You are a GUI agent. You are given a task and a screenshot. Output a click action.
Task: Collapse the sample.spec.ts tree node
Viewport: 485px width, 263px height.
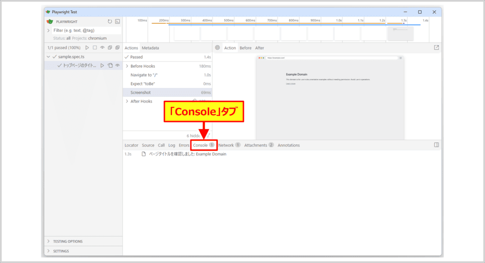48,57
